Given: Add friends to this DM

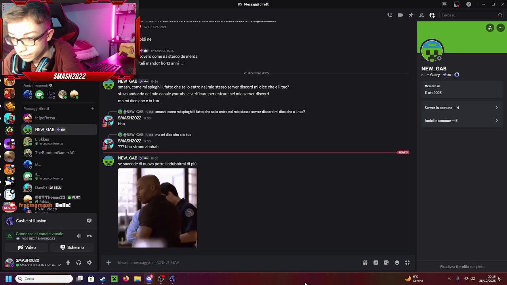Looking at the screenshot, I should pyautogui.click(x=421, y=15).
